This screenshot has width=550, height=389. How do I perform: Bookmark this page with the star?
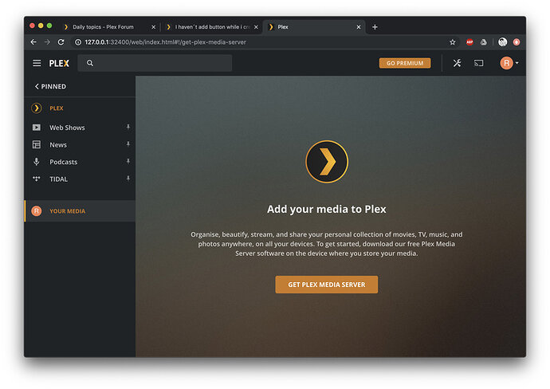(x=453, y=42)
